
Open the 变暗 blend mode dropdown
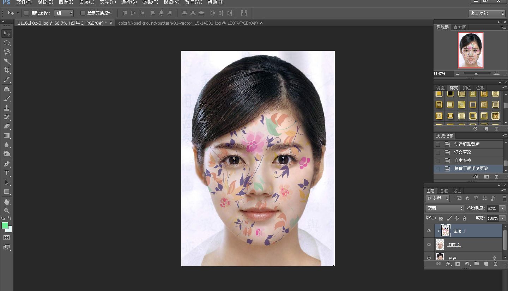click(x=444, y=208)
